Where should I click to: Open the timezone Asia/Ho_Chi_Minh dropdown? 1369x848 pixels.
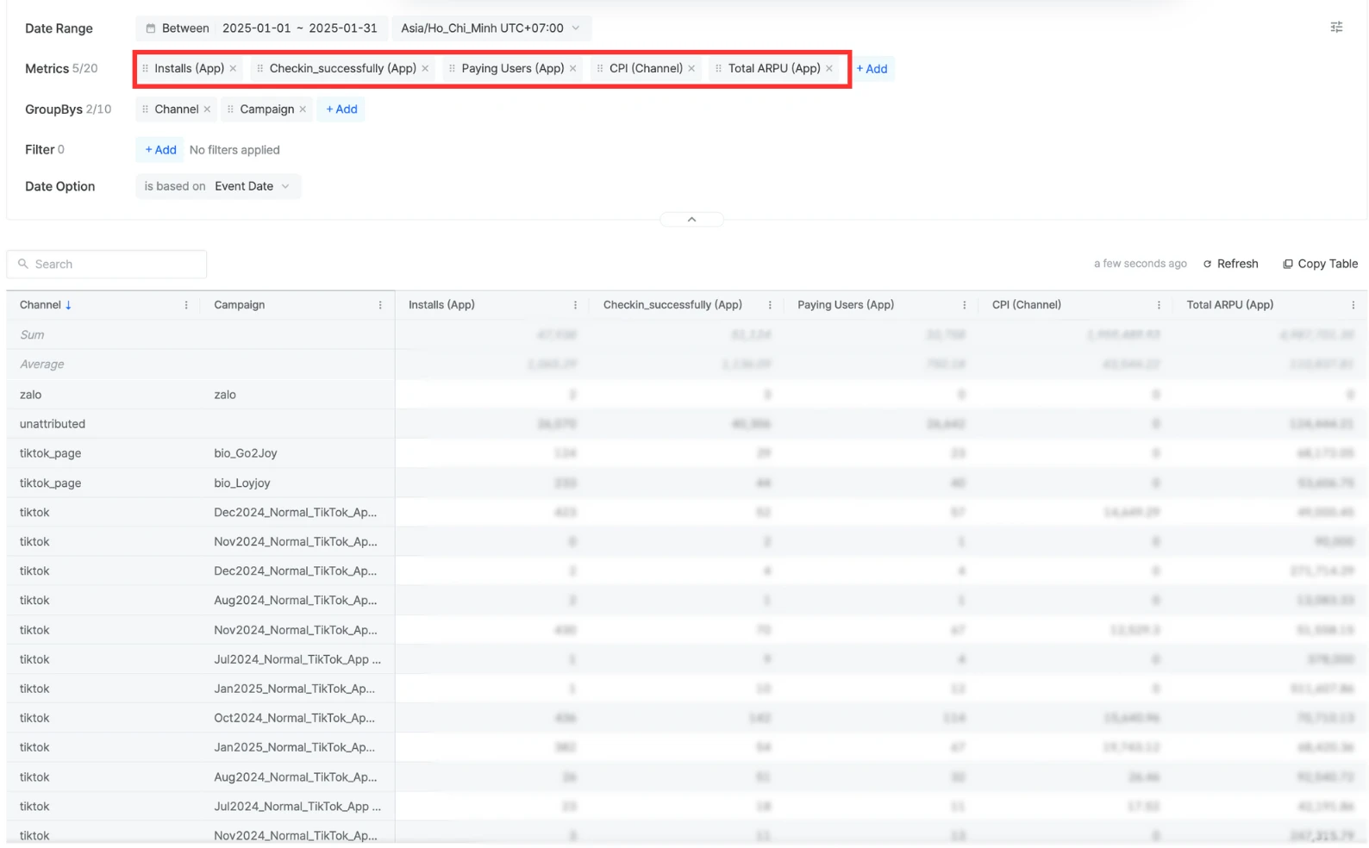point(490,28)
